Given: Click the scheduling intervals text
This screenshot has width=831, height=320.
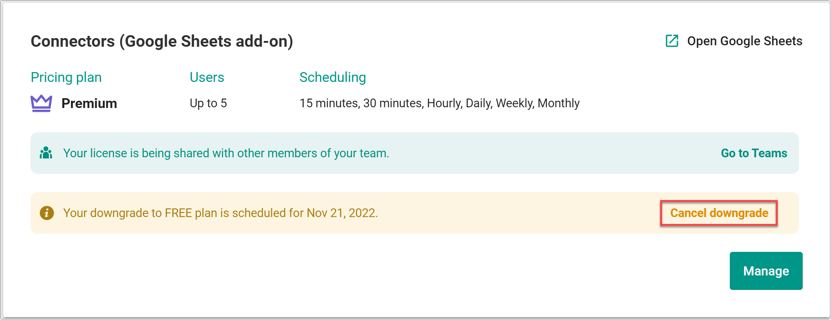Looking at the screenshot, I should coord(440,103).
